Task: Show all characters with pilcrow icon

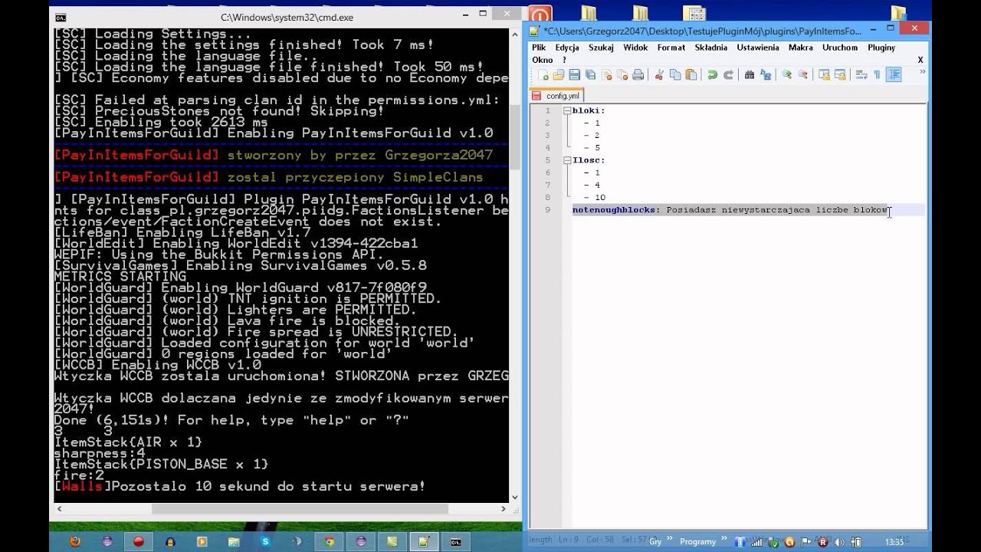Action: point(877,74)
